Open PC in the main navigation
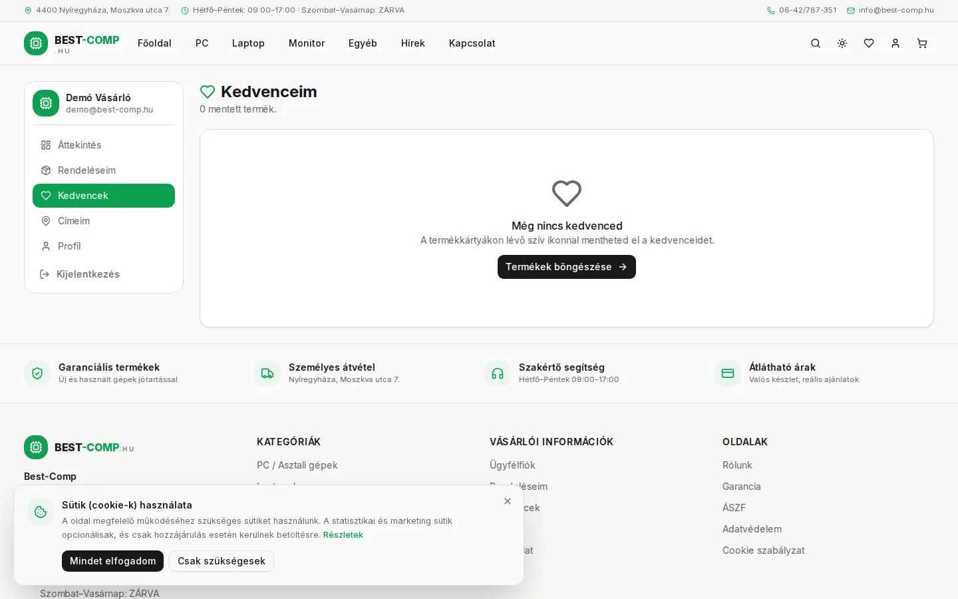The height and width of the screenshot is (599, 958). [202, 43]
